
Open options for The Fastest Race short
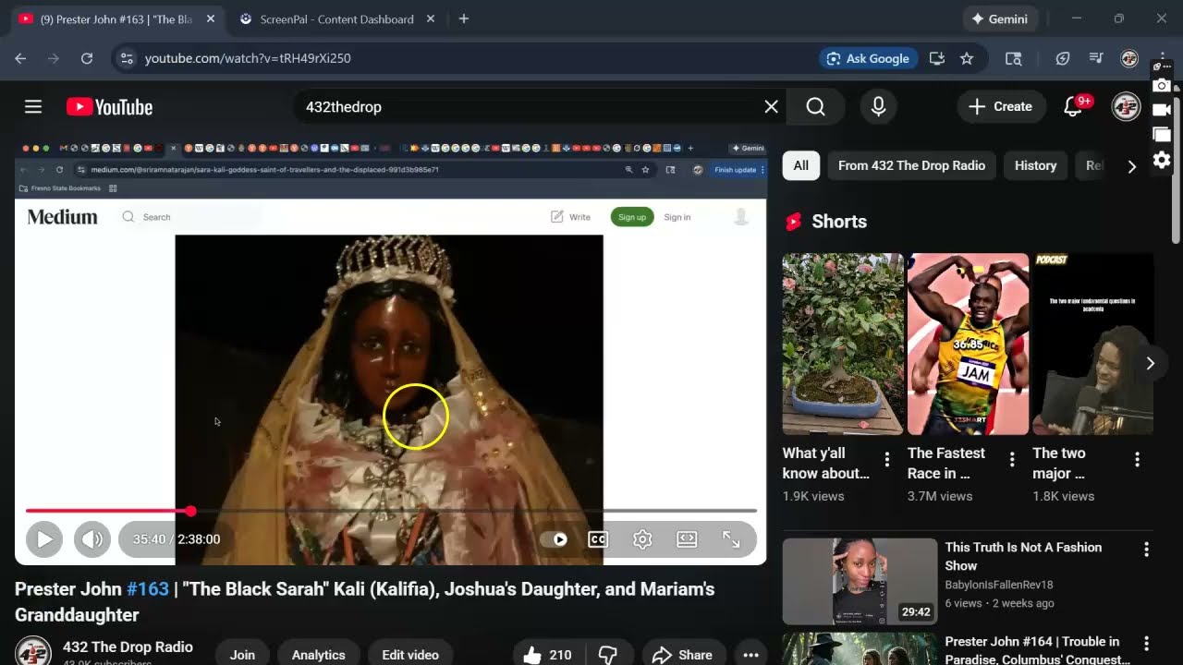click(1012, 459)
